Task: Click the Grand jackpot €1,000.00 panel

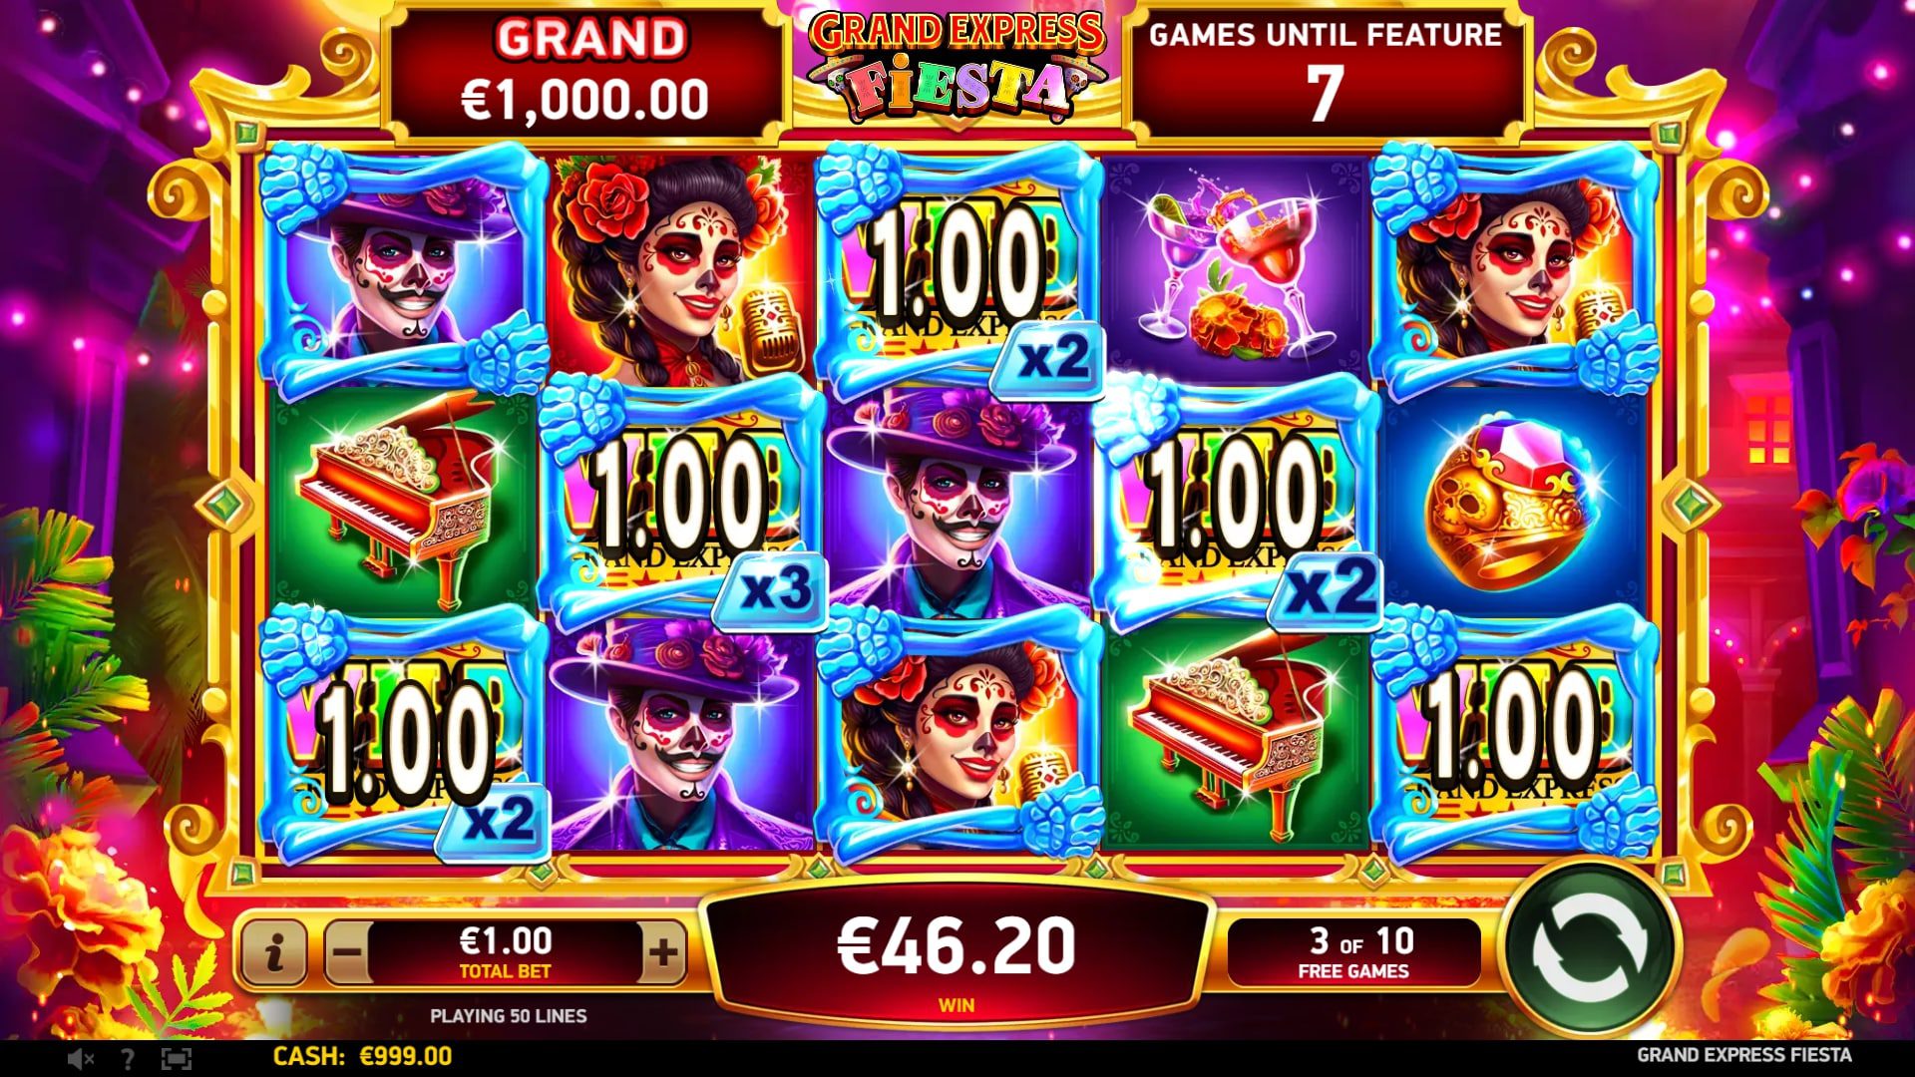Action: [x=586, y=72]
